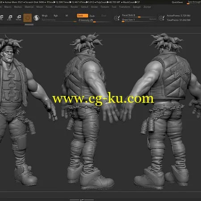
Task: Click the highlighted orange gizmo icon
Action: click(x=28, y=18)
